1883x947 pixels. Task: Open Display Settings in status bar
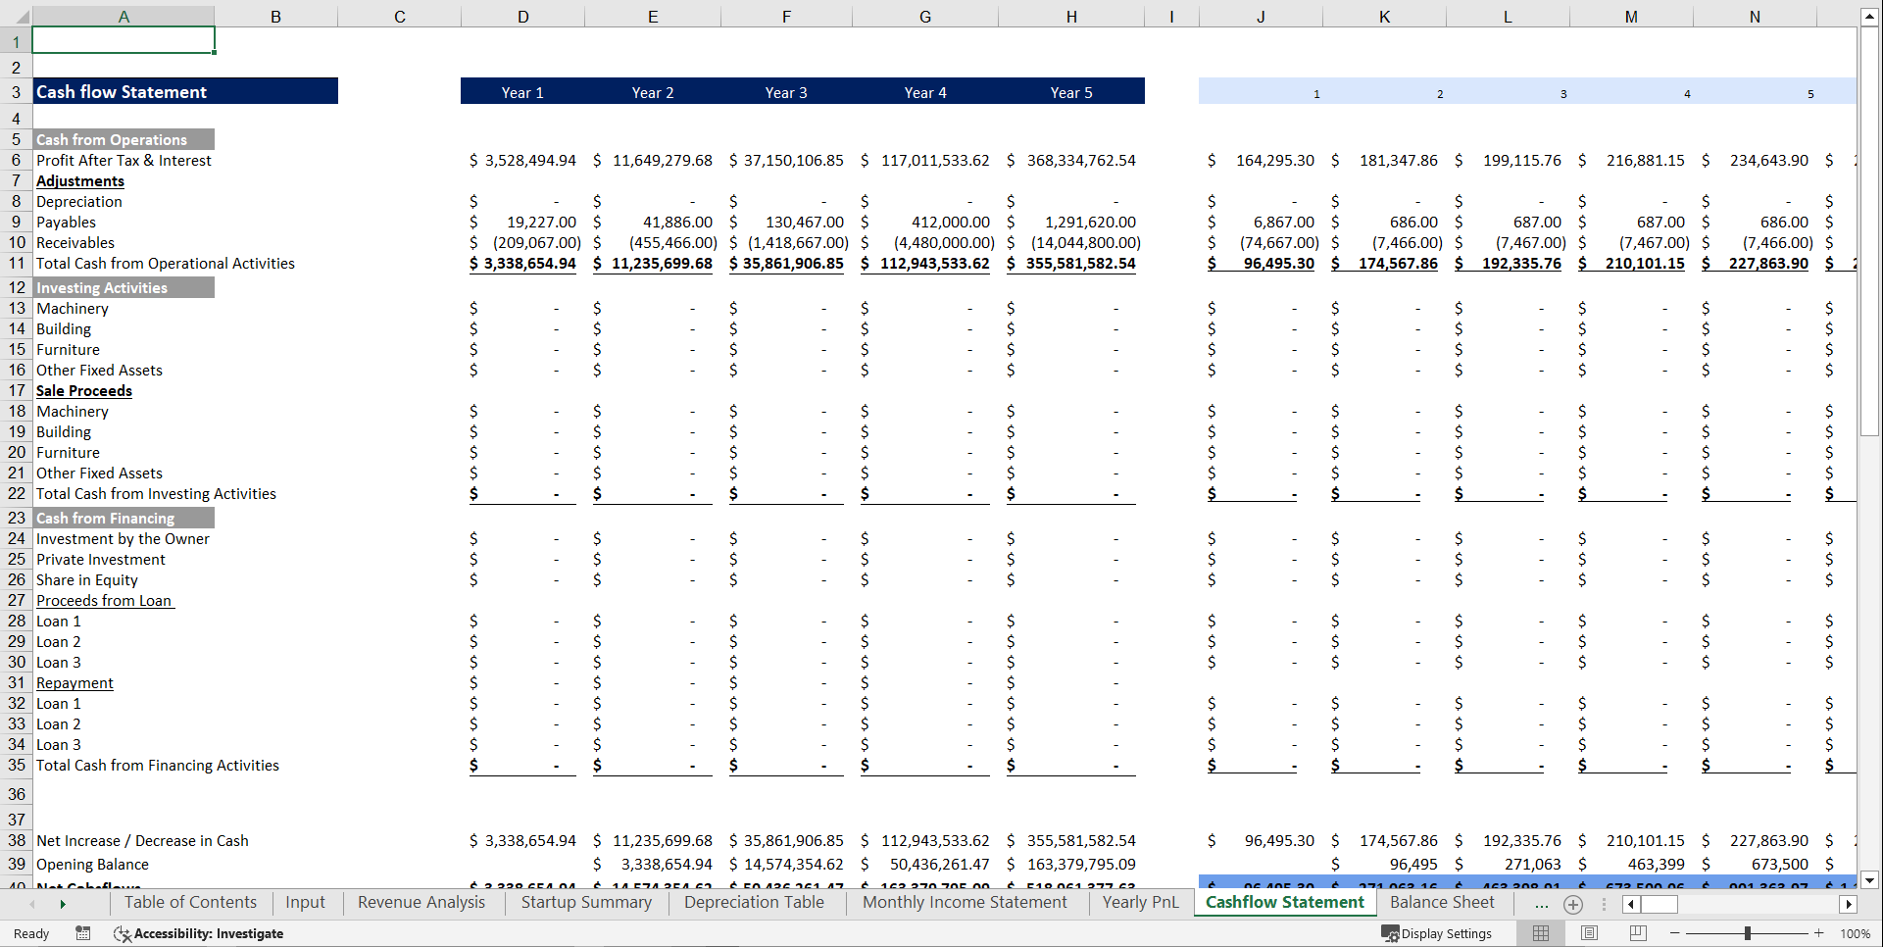click(1437, 933)
